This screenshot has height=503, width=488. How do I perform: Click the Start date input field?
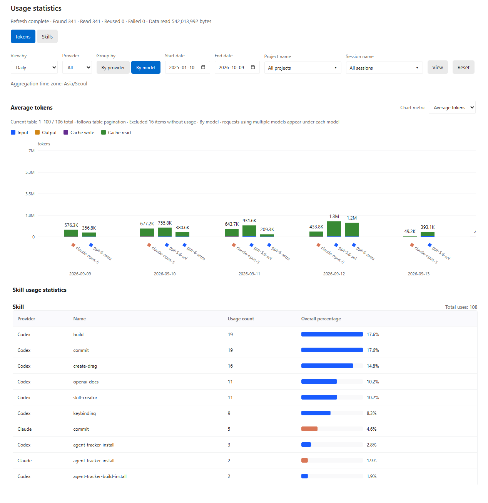coord(187,67)
